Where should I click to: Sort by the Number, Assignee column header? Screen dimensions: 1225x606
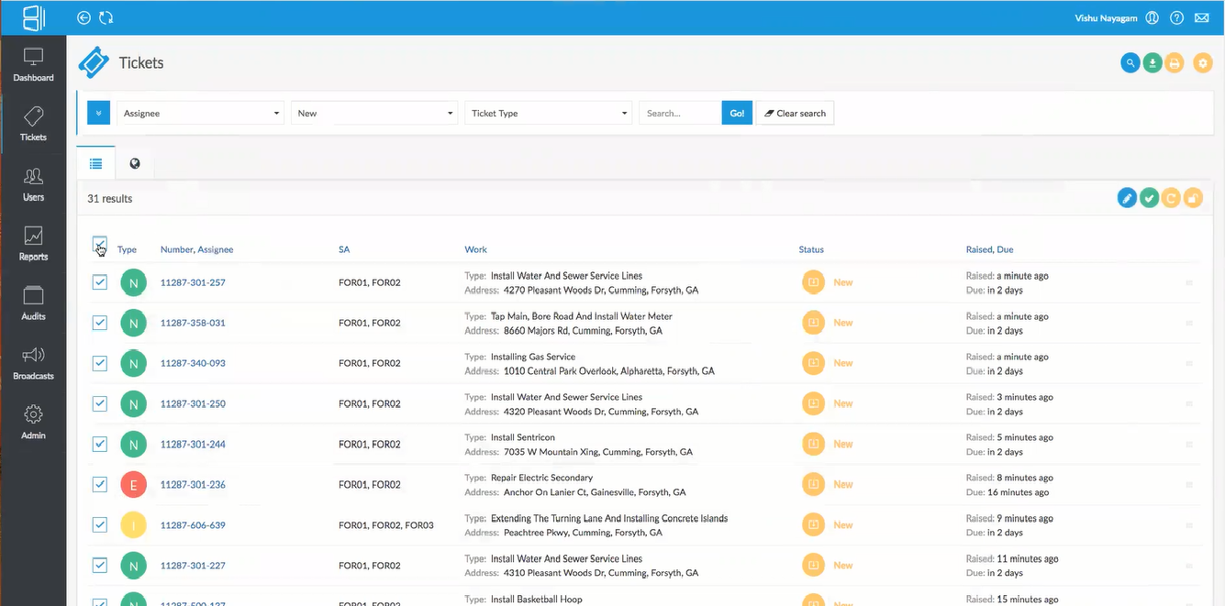(x=196, y=249)
